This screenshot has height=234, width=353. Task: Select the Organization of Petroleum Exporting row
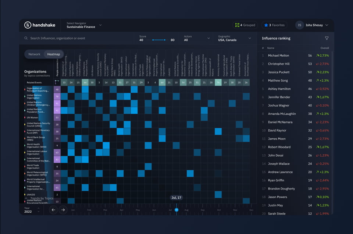click(39, 90)
